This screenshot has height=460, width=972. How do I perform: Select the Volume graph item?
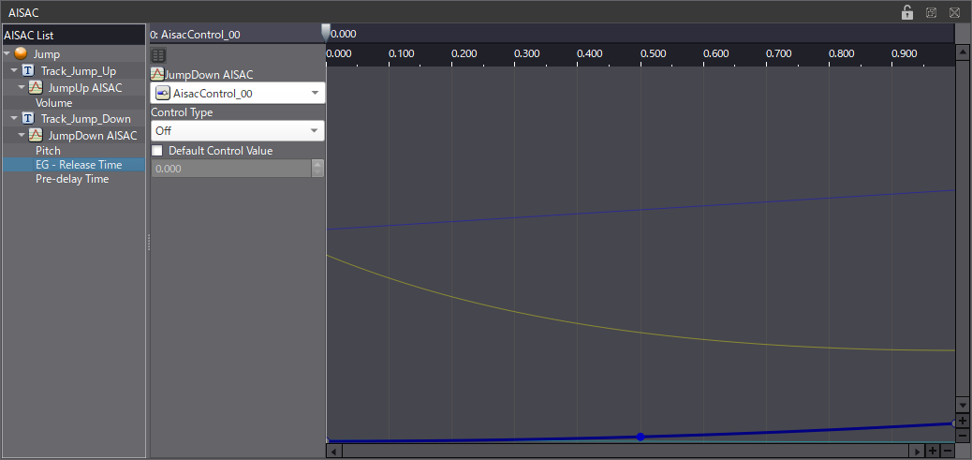[54, 103]
